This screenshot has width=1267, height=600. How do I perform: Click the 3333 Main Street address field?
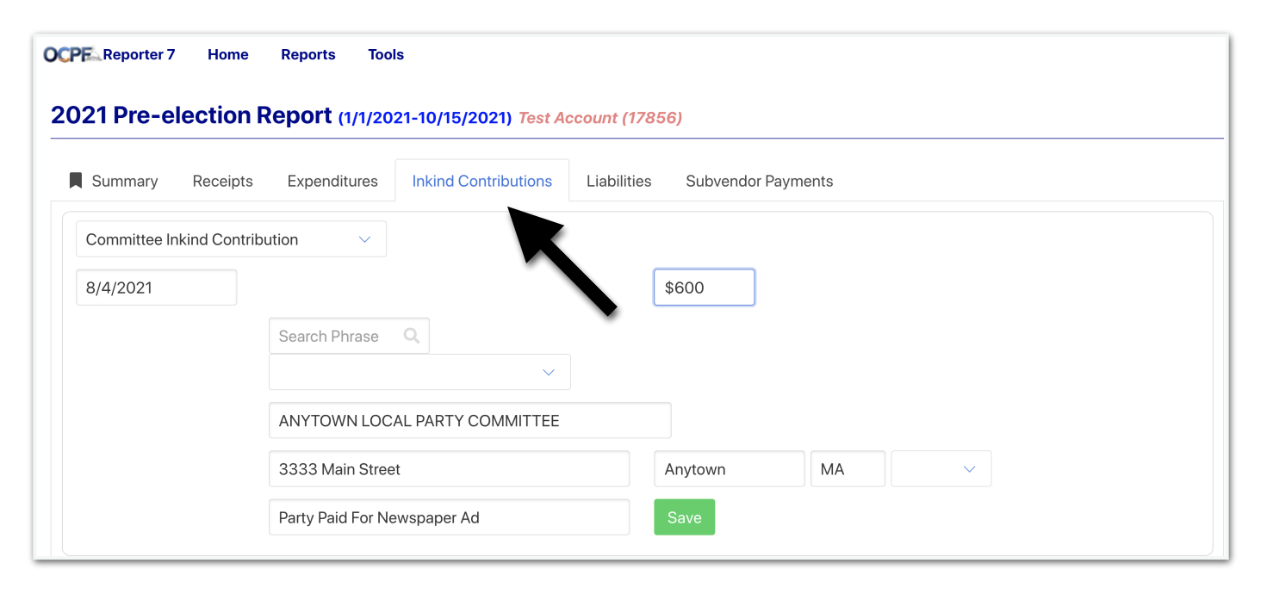[x=449, y=469]
